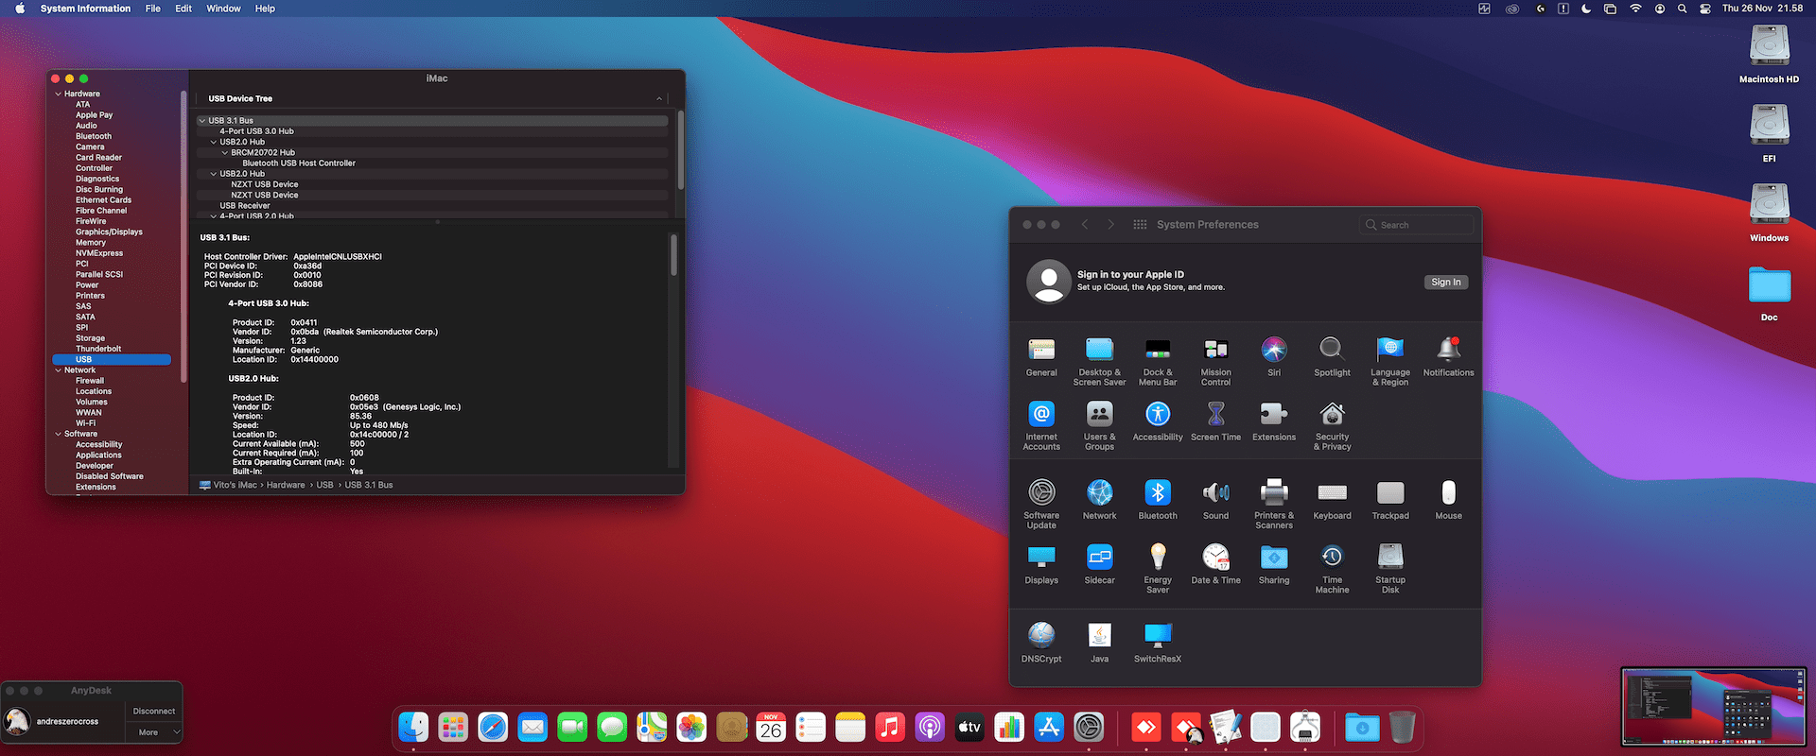Screen dimensions: 1816x756
Task: Open the Security & Privacy pane
Action: tap(1332, 415)
